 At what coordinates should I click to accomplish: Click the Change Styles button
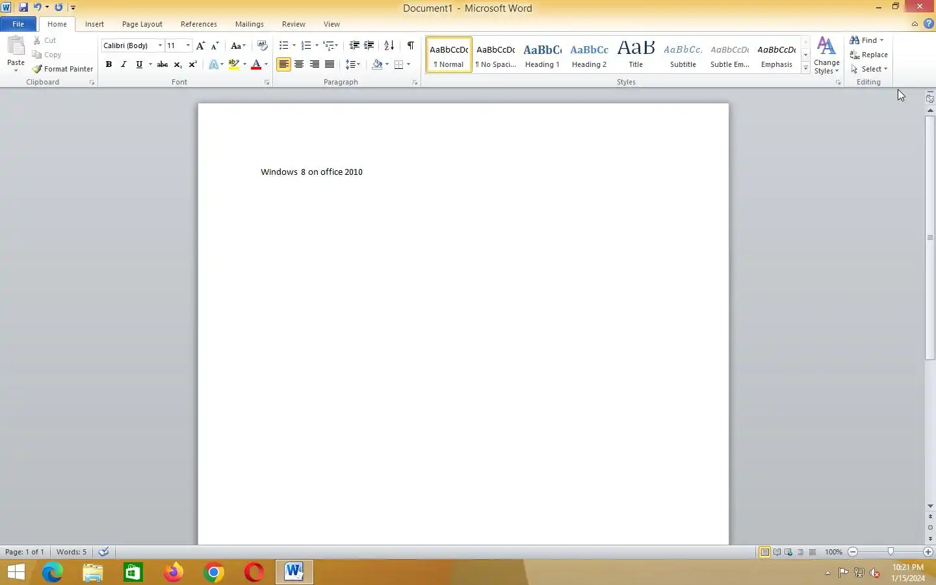point(826,55)
